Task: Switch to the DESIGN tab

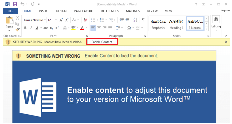Action: coord(61,11)
